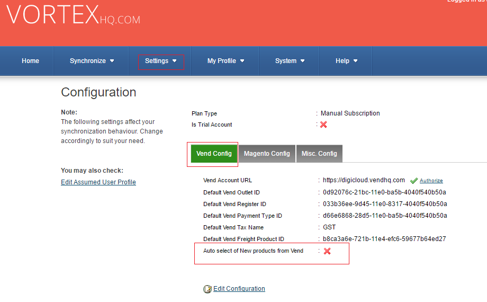Click the Note: heading text
Viewport: 487px width, 302px height.
click(69, 112)
